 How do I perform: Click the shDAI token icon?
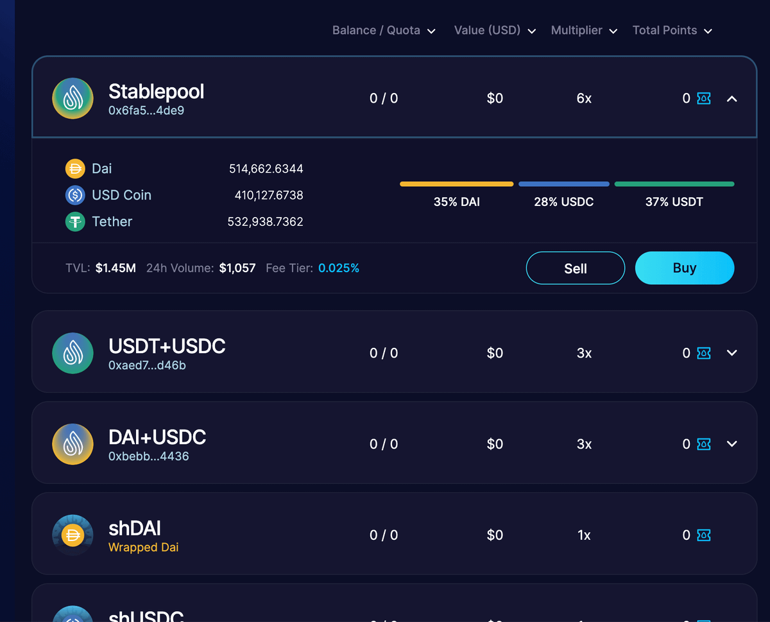[x=73, y=535]
